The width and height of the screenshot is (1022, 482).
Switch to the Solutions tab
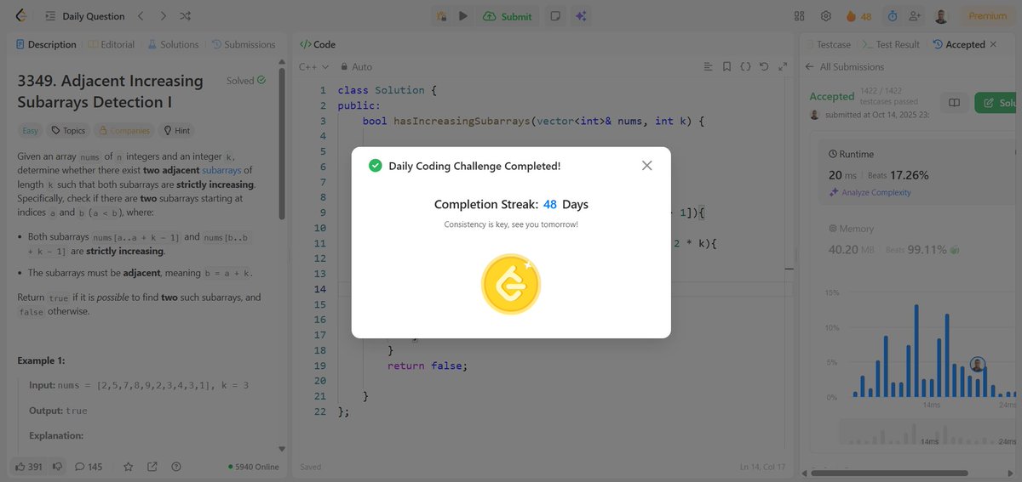[x=173, y=44]
